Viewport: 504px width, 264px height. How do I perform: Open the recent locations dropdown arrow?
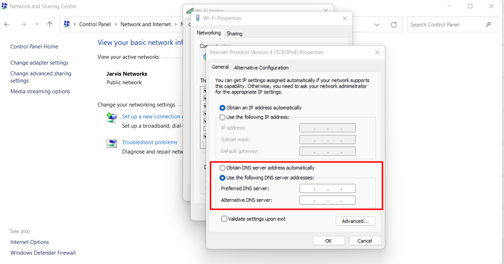(37, 24)
